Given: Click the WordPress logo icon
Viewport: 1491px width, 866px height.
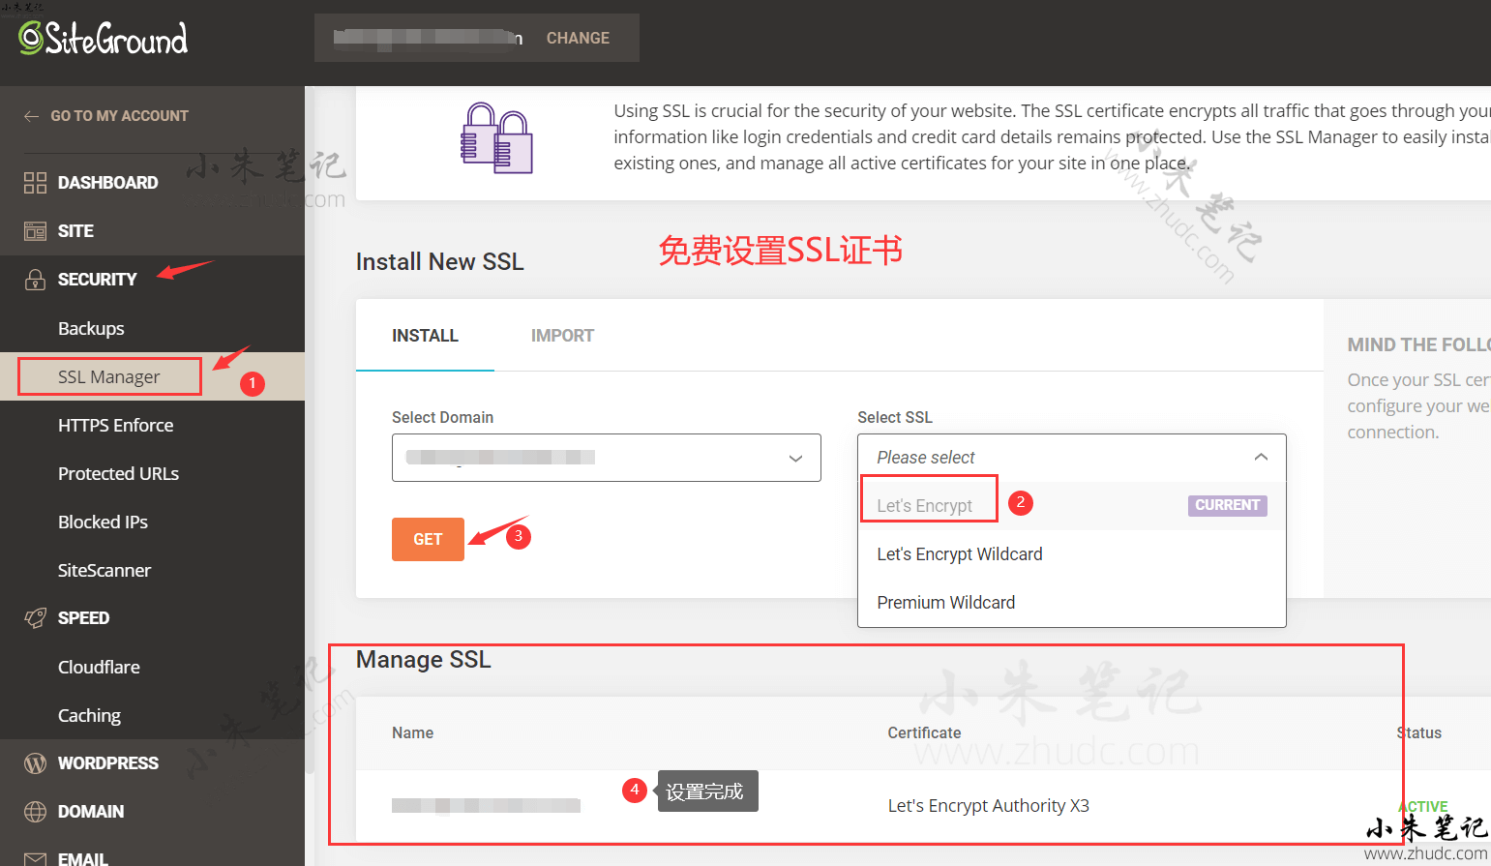Looking at the screenshot, I should coord(35,763).
